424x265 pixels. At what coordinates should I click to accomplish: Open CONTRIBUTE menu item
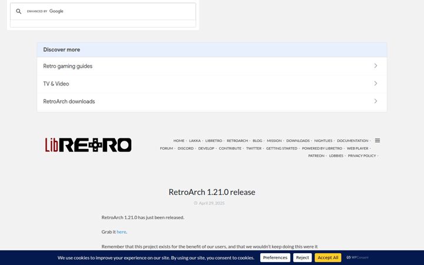230,148
